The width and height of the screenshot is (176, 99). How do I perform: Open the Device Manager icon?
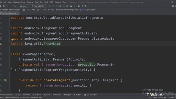click(x=82, y=6)
